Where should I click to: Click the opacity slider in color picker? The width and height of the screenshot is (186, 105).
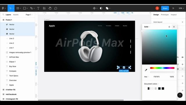162,72
